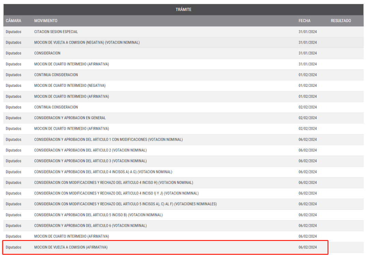Click ARTICULO 4 INCISOS A) A G) entry
This screenshot has height=255, width=368.
[103, 172]
